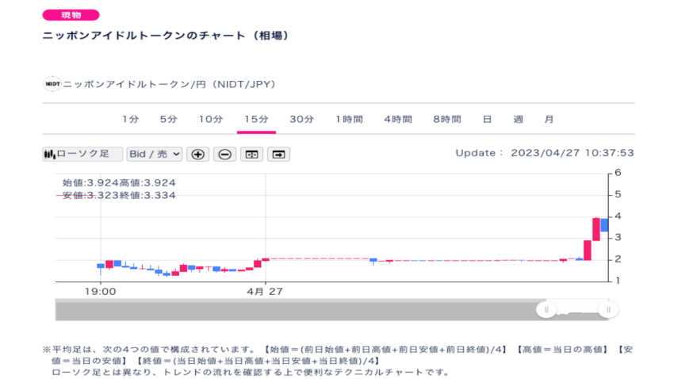Viewport: 674px width, 379px height.
Task: Click the candlestick icon in ローソク足 selector
Action: [x=50, y=155]
